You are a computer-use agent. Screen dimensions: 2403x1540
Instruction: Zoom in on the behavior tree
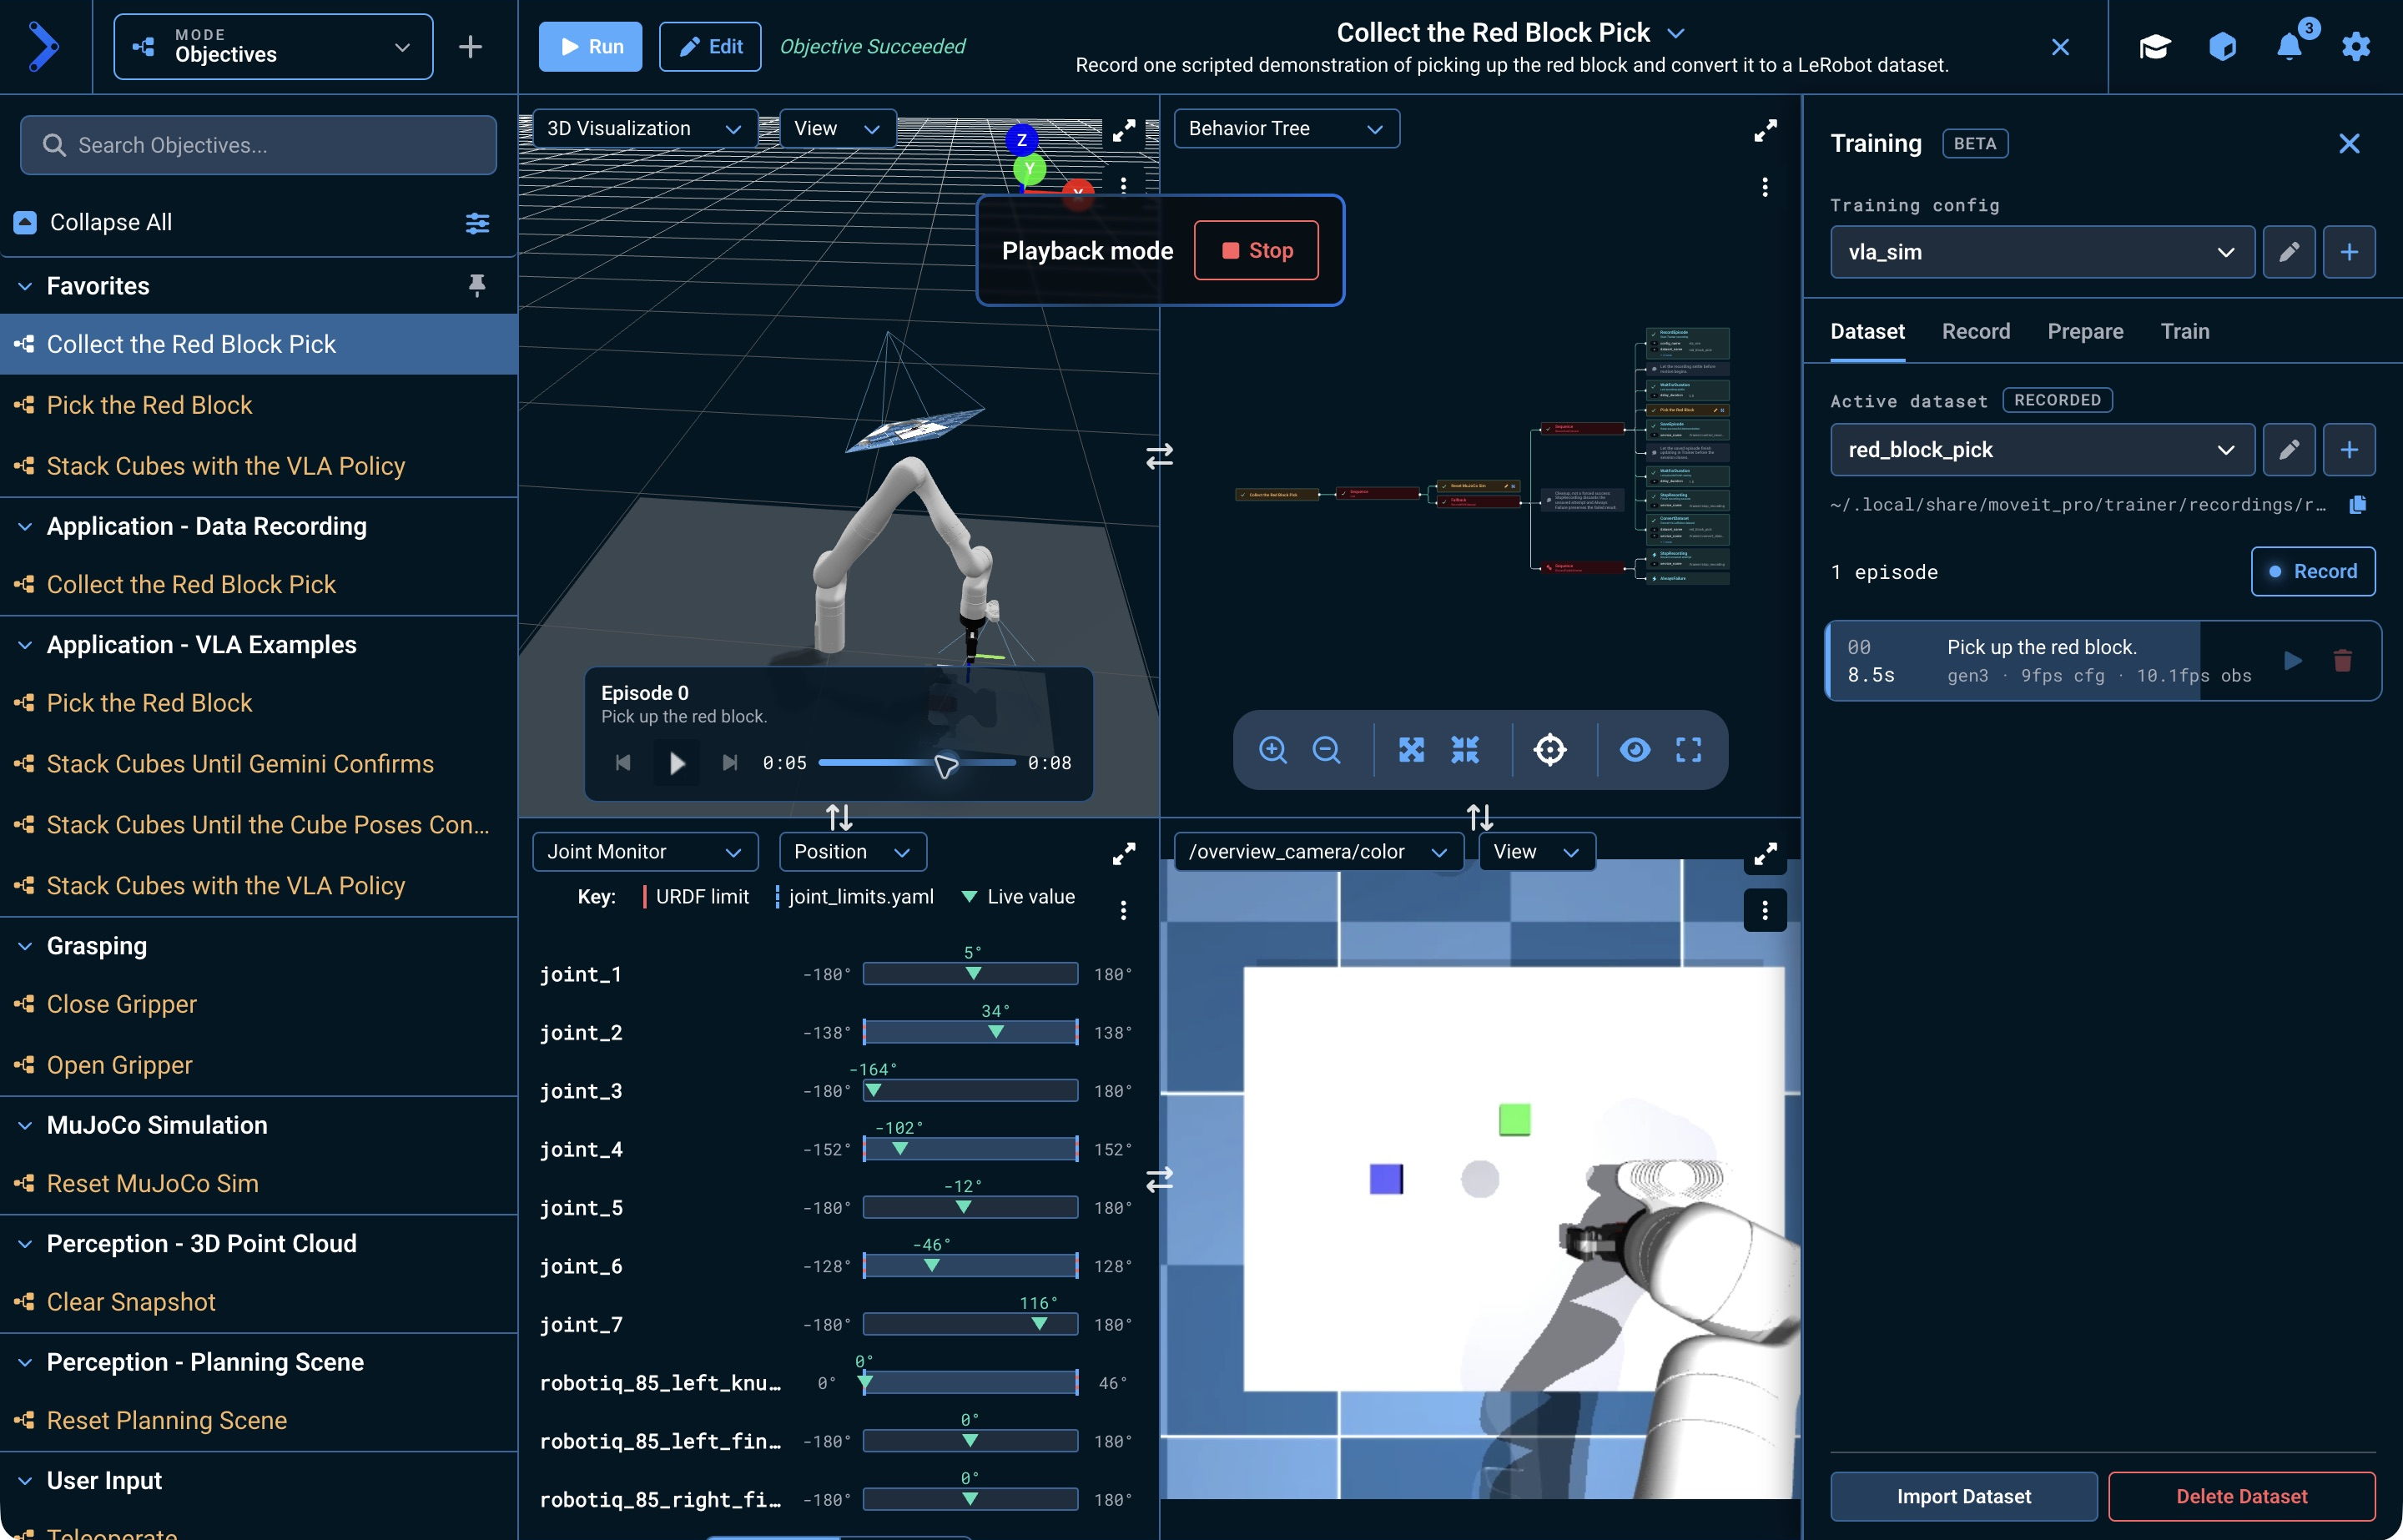point(1272,750)
